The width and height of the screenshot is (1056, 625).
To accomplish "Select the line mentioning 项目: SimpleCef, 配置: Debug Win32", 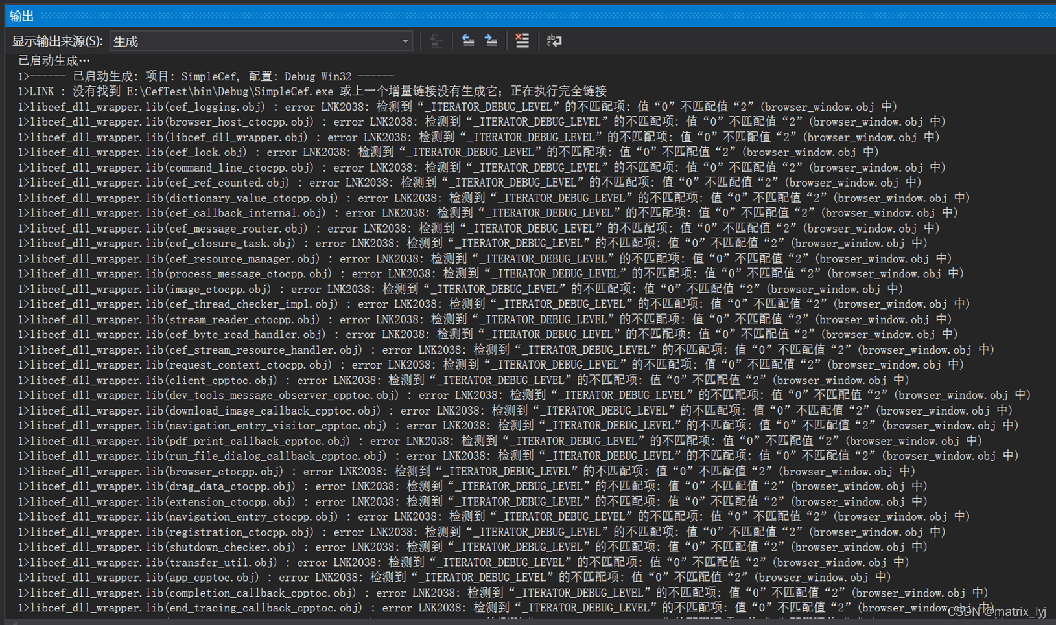I will point(206,76).
